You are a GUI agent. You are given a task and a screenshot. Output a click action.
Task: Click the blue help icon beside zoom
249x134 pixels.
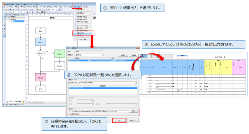[60, 9]
